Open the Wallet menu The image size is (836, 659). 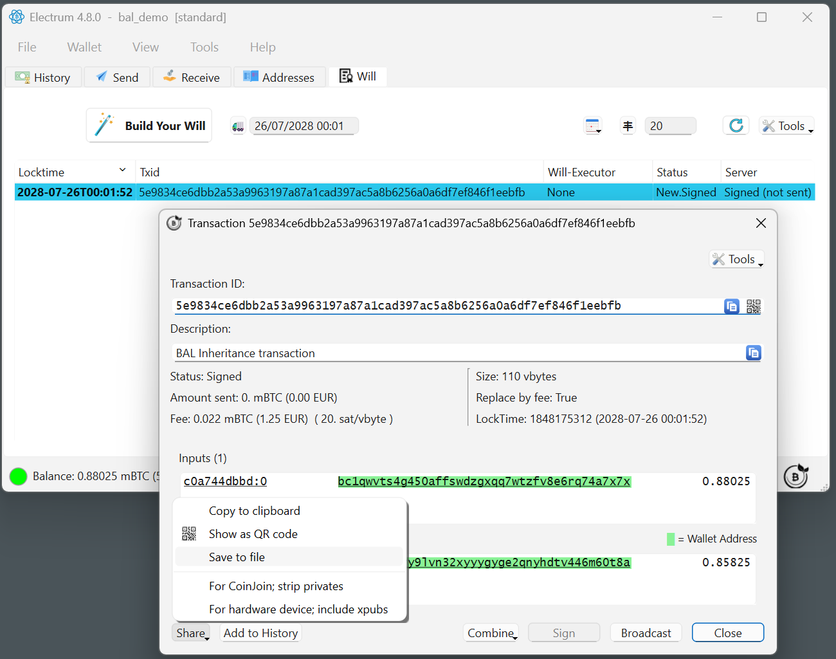tap(84, 47)
